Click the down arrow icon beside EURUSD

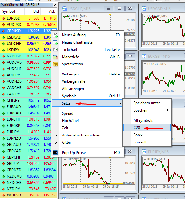(3, 18)
